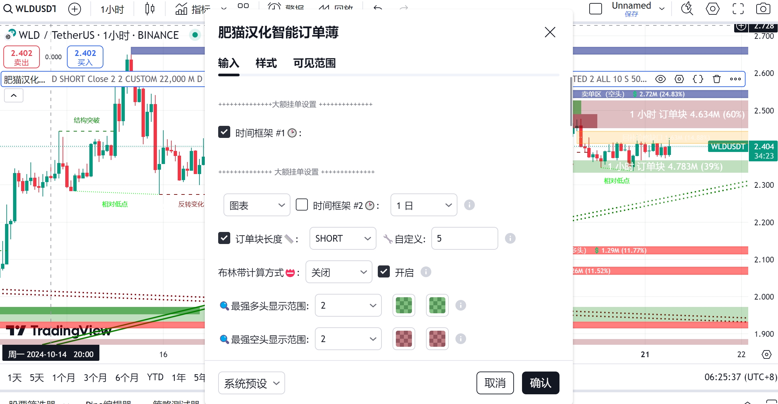Image resolution: width=778 pixels, height=404 pixels.
Task: Pick first green swatch for 最强多头显示范围
Action: tap(404, 305)
